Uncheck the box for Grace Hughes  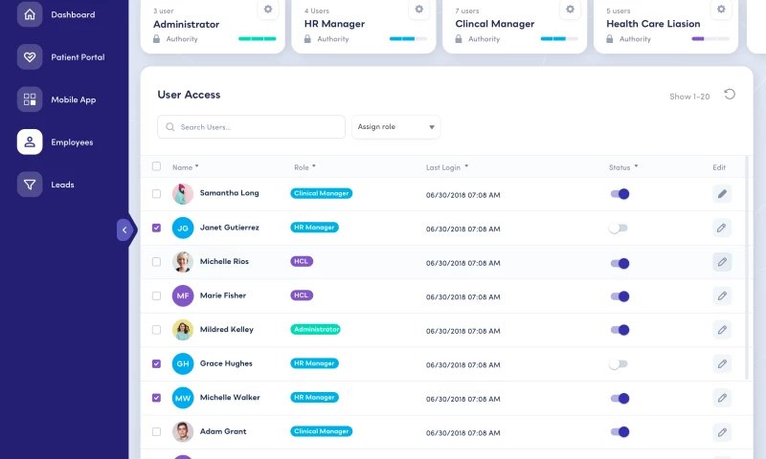click(x=156, y=364)
